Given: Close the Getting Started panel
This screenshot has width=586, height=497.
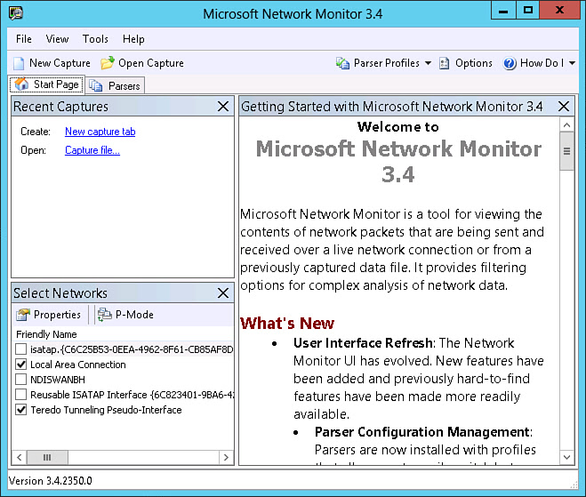Looking at the screenshot, I should pyautogui.click(x=564, y=107).
